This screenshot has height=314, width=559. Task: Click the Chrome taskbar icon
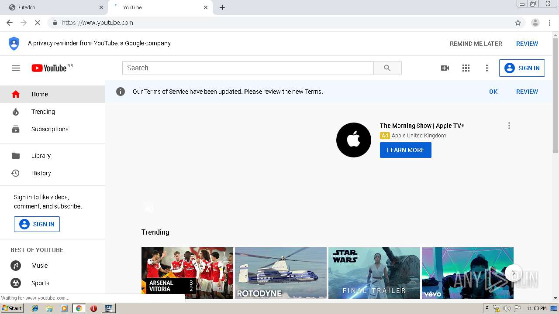tap(79, 308)
